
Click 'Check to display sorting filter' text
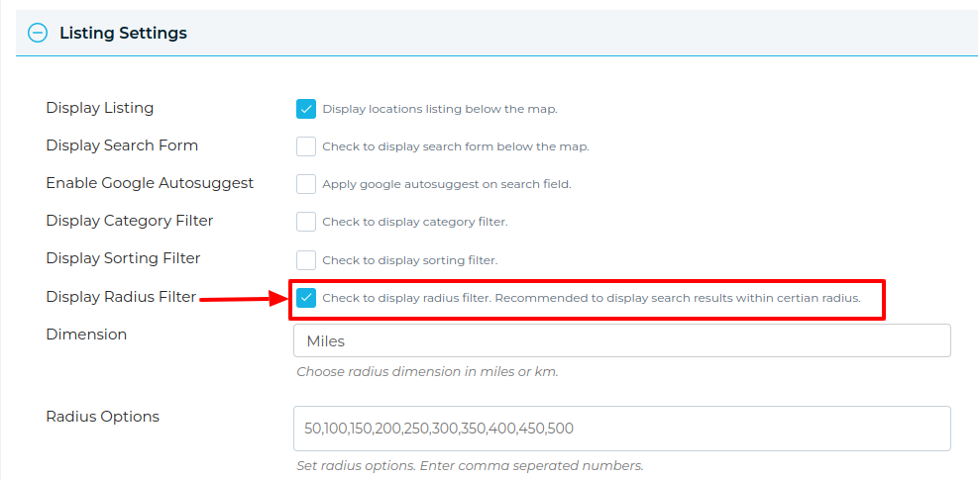[410, 260]
